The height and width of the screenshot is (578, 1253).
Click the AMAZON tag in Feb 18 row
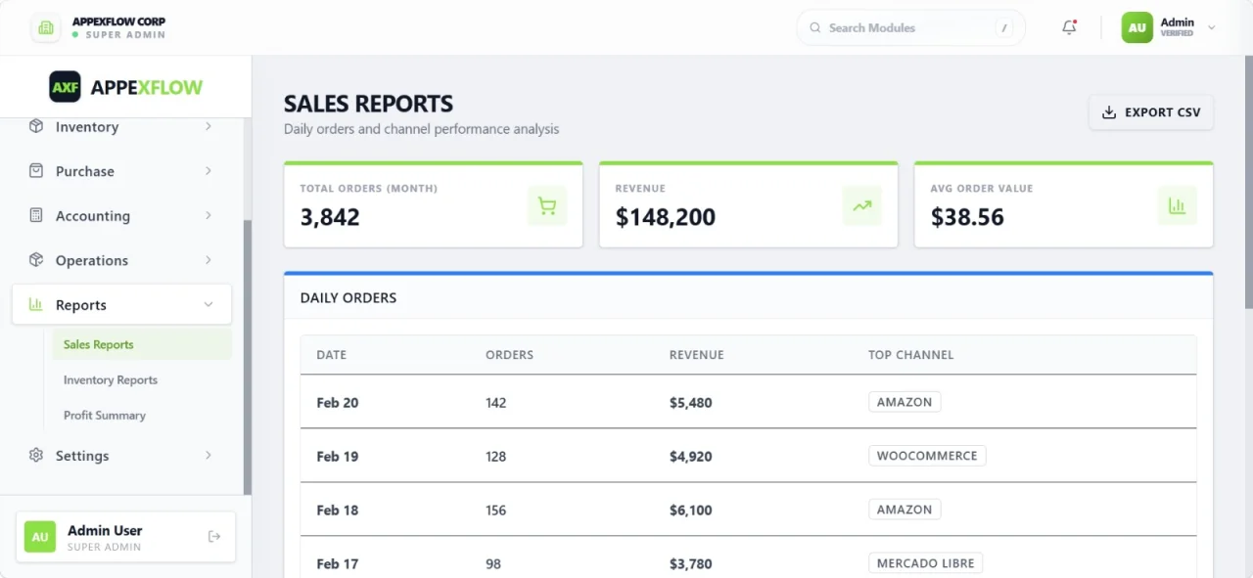pyautogui.click(x=905, y=510)
